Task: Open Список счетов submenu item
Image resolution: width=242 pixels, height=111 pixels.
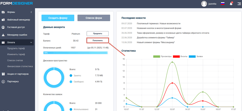Action: click(x=15, y=60)
